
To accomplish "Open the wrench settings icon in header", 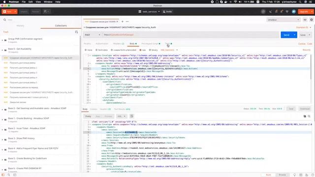I will tap(277, 12).
